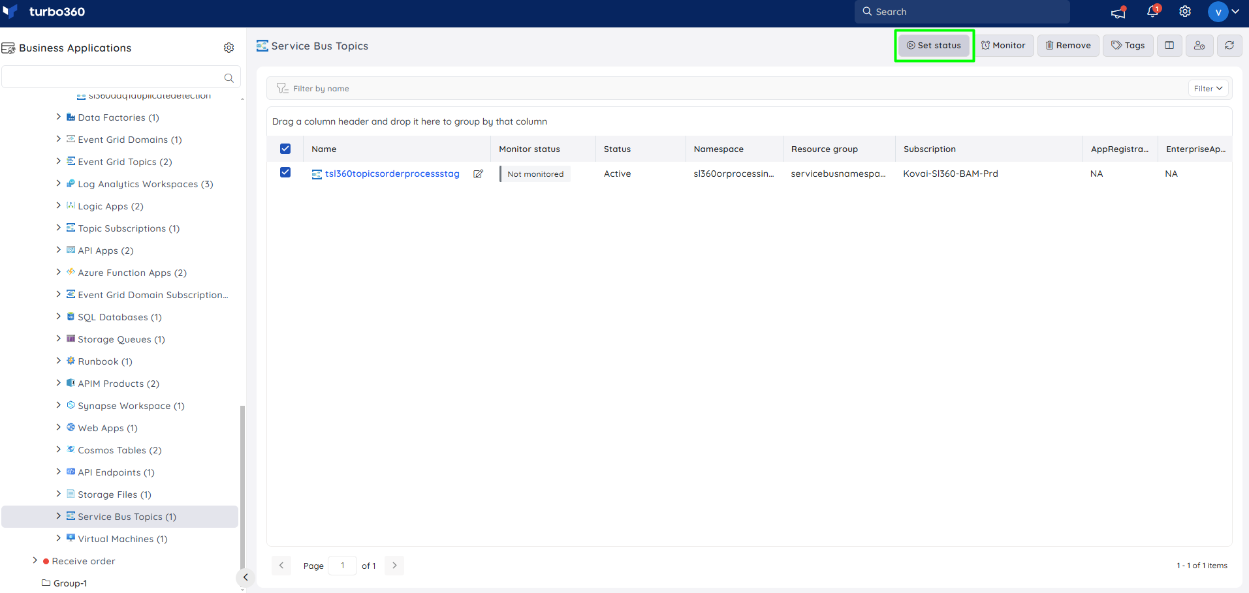Click the Runbook gear icon
1249x593 pixels.
[x=71, y=361]
